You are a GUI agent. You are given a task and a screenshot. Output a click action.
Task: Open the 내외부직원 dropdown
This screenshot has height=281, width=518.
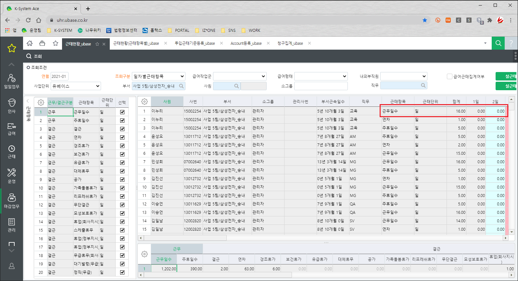[x=404, y=76]
